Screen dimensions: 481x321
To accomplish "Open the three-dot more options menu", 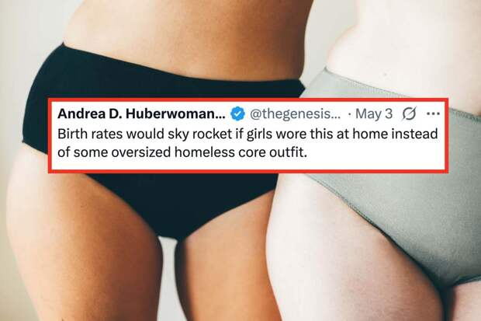I will (433, 113).
